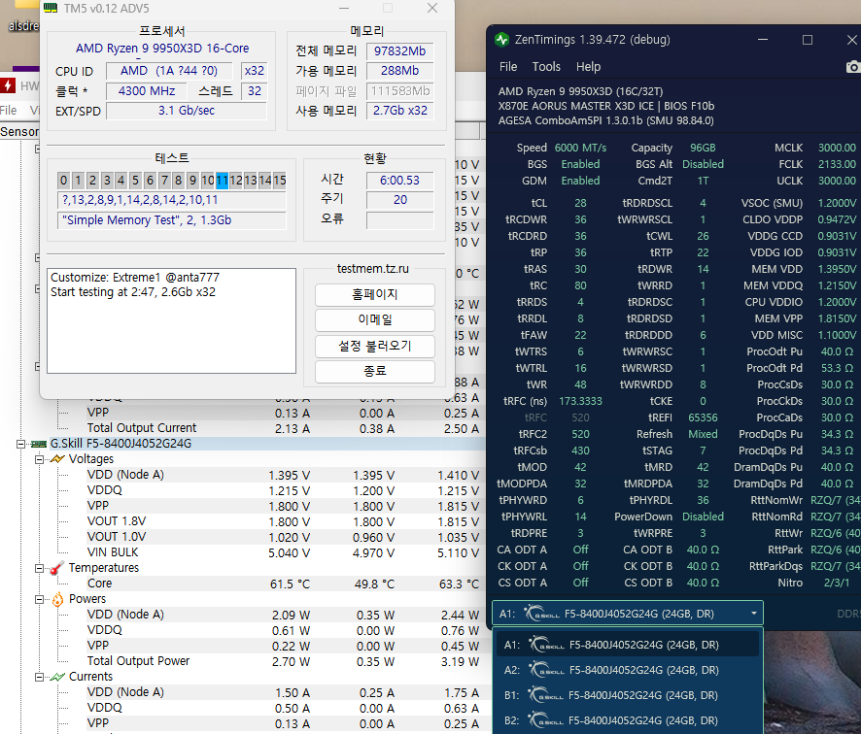Click the available memory 288Mb value
Viewport: 861px width, 734px height.
399,71
